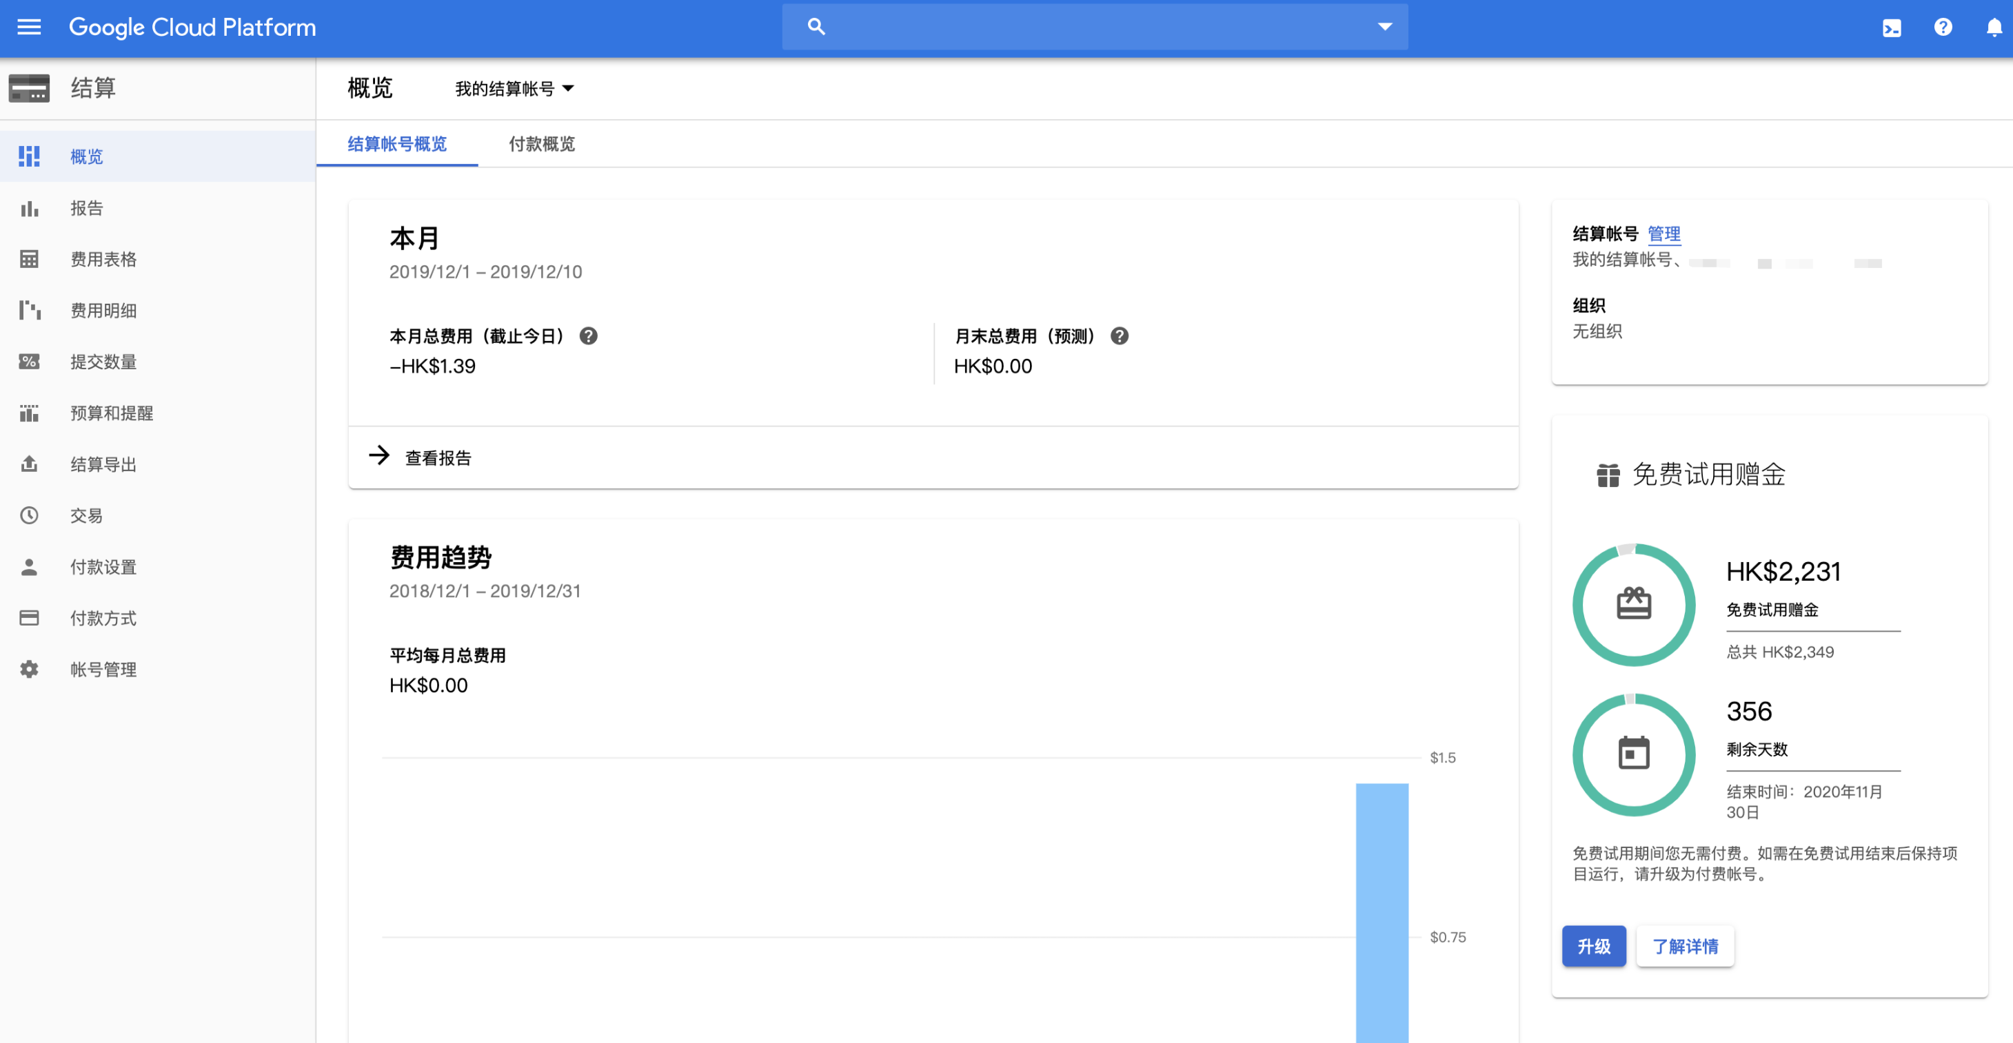Switch to the 结算帐号概览 tab

(397, 144)
